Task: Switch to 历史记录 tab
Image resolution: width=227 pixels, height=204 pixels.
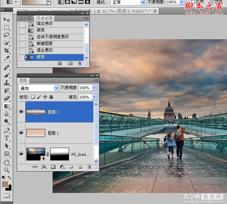Action: 45,18
